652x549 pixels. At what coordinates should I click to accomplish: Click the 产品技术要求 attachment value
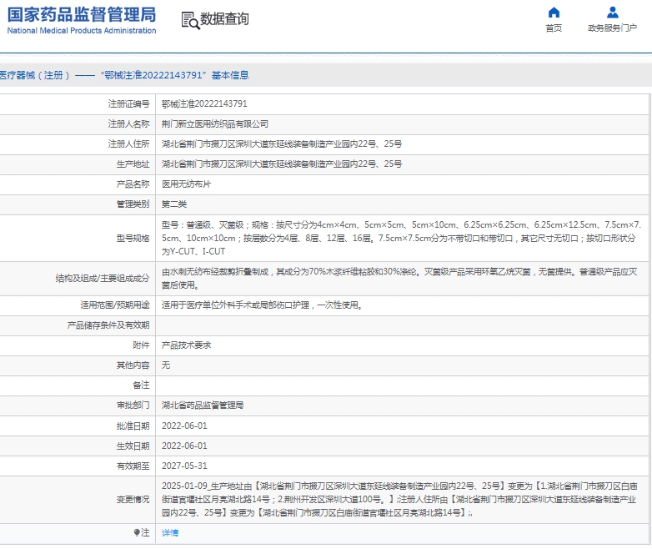186,345
